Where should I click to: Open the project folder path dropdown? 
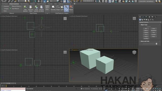click(146, 1)
